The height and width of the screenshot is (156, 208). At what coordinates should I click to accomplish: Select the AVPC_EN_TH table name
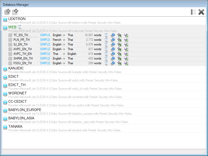point(23,49)
